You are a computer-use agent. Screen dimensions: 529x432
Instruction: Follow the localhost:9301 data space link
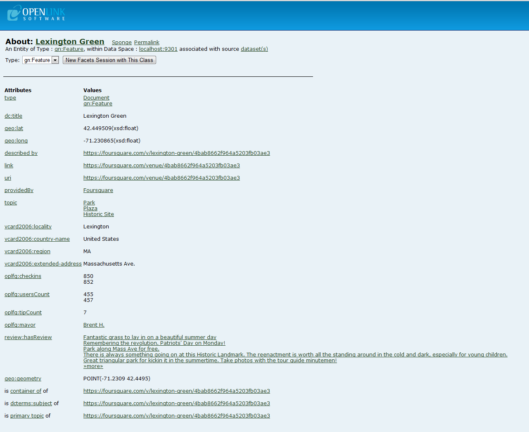tap(158, 49)
